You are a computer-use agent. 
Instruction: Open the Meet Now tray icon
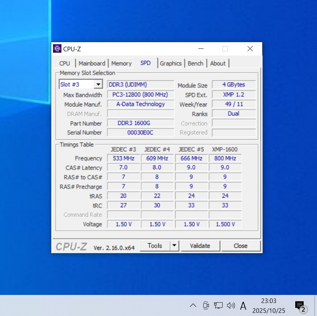(x=206, y=305)
